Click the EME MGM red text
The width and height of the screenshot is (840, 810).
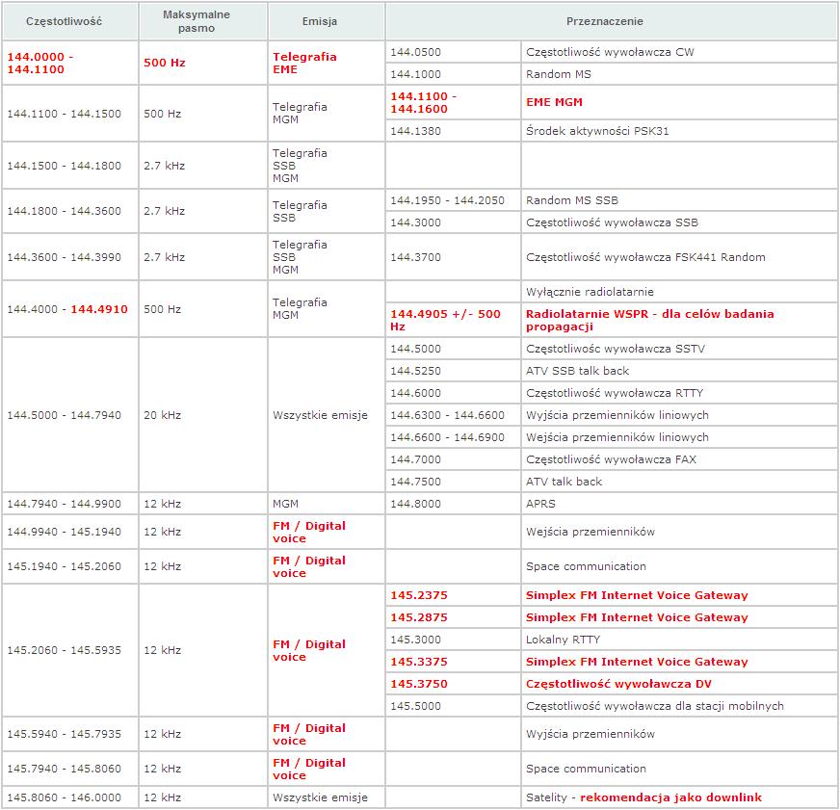(x=554, y=102)
